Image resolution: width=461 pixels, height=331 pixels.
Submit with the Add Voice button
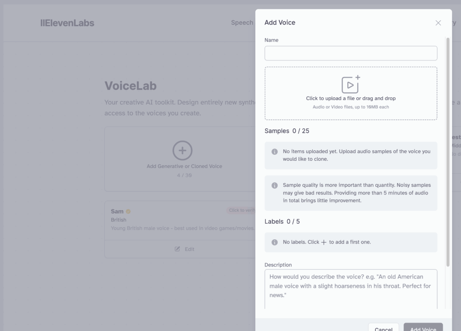[x=423, y=328]
